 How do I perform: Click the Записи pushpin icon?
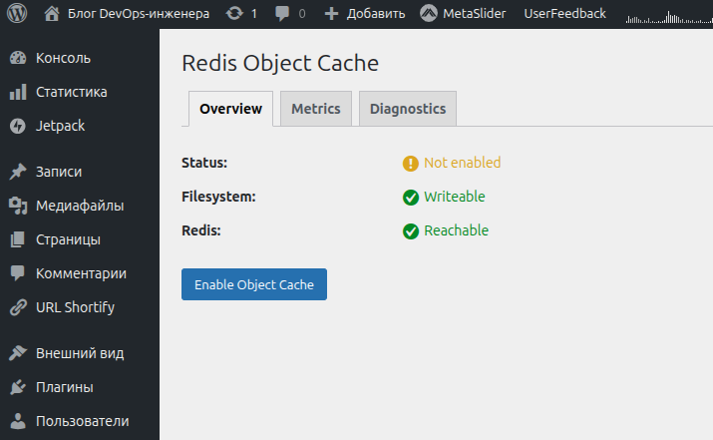click(18, 172)
